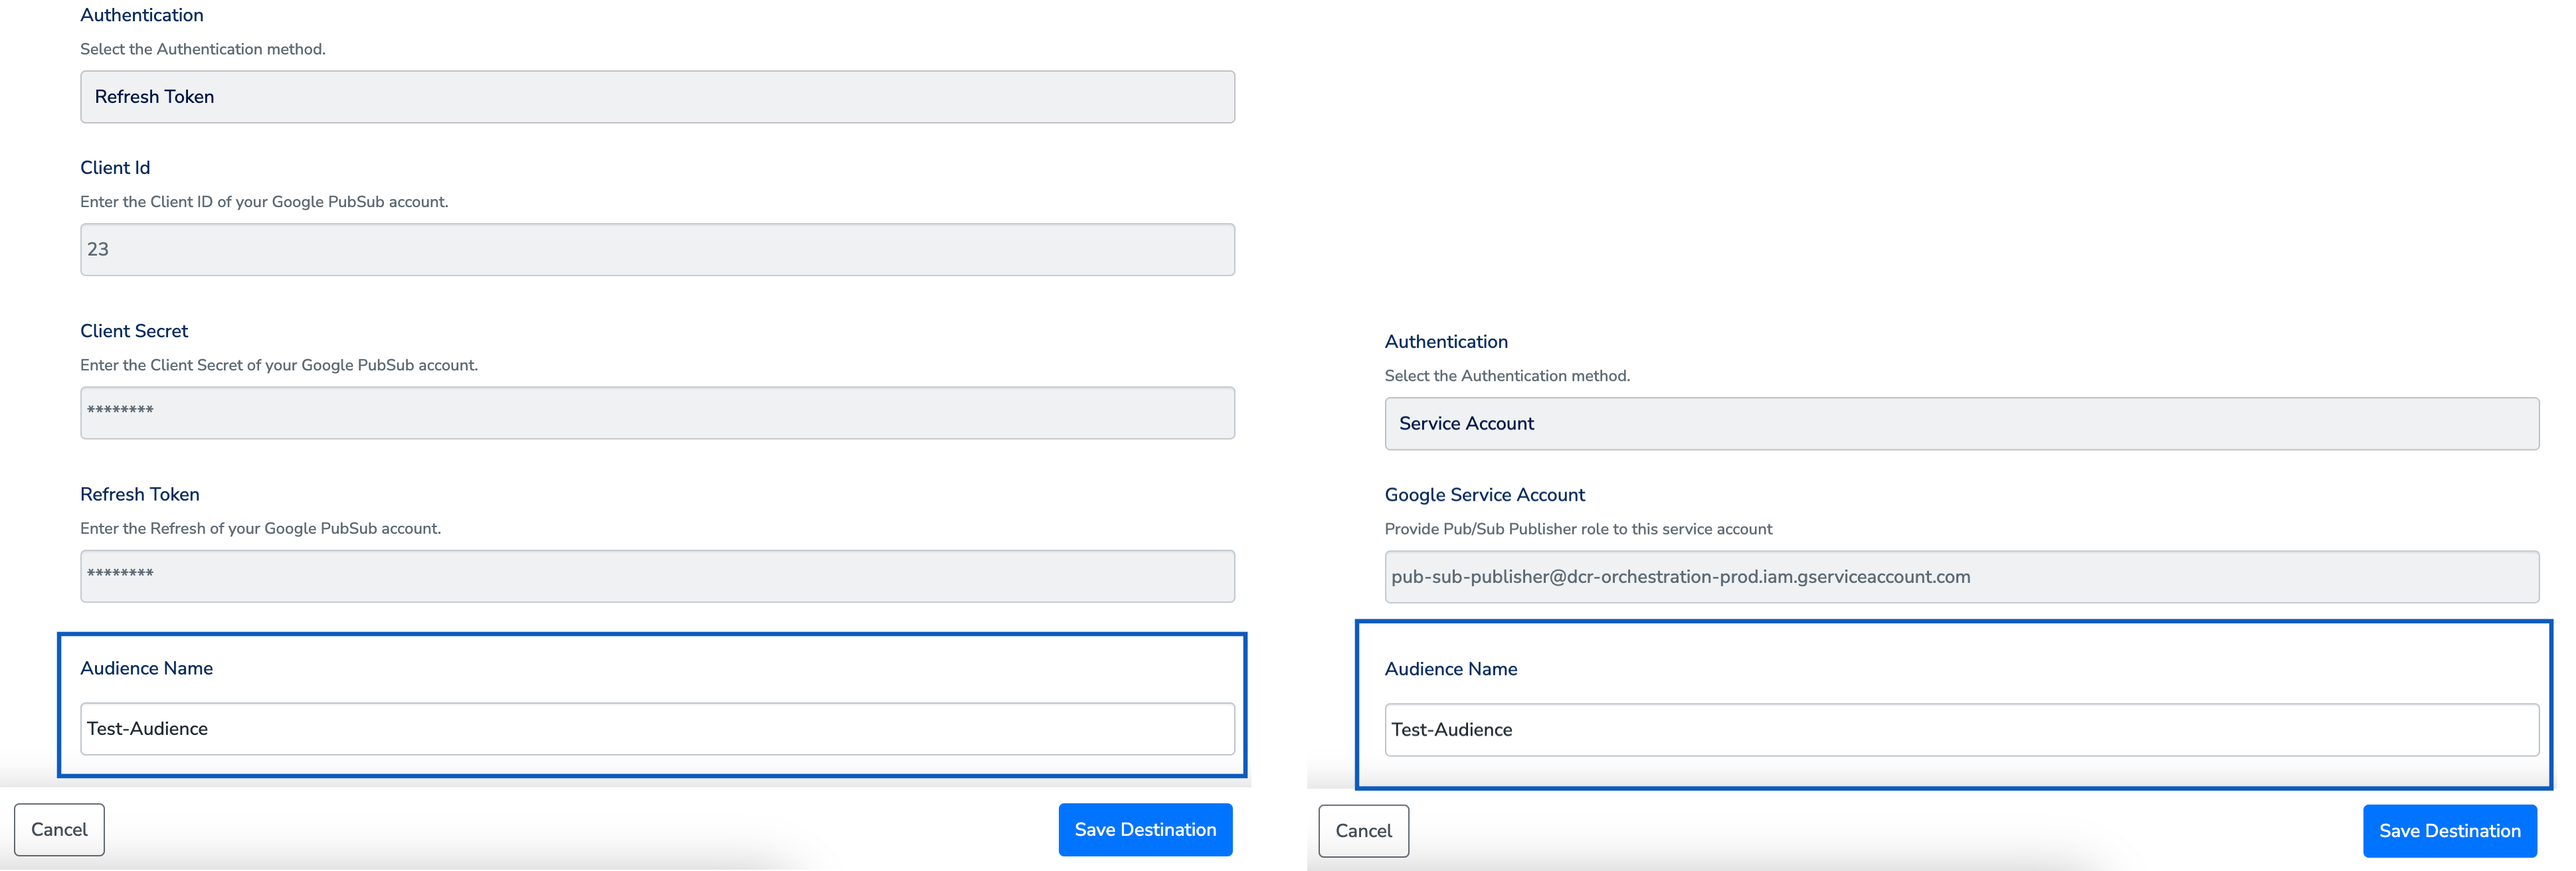Click the Refresh Token heading above the masked field
2576x871 pixels.
140,495
